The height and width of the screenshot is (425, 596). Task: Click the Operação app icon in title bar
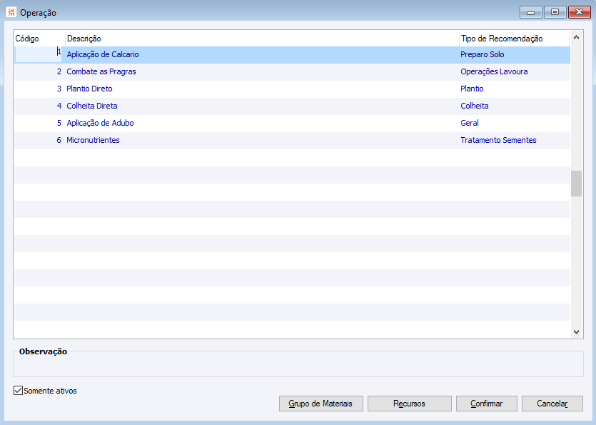point(11,12)
